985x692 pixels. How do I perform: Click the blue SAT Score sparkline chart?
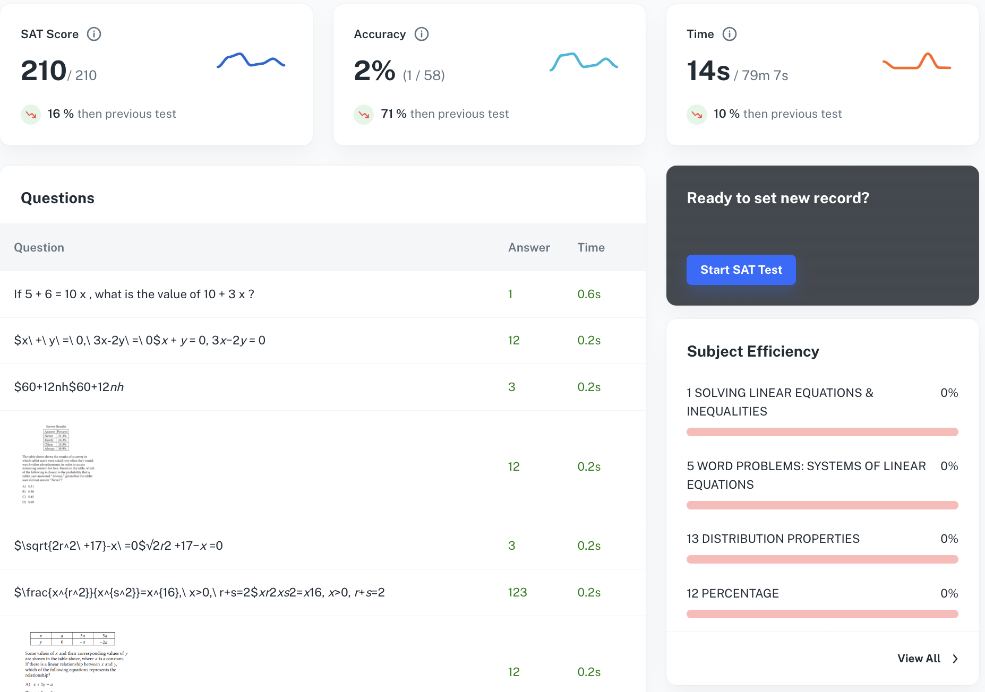tap(251, 61)
